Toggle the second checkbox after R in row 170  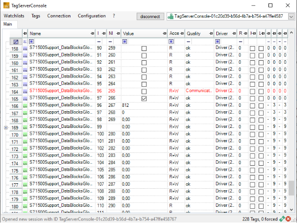[261, 134]
